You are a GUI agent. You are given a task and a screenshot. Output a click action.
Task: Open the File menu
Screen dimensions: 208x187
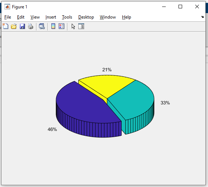coord(8,17)
